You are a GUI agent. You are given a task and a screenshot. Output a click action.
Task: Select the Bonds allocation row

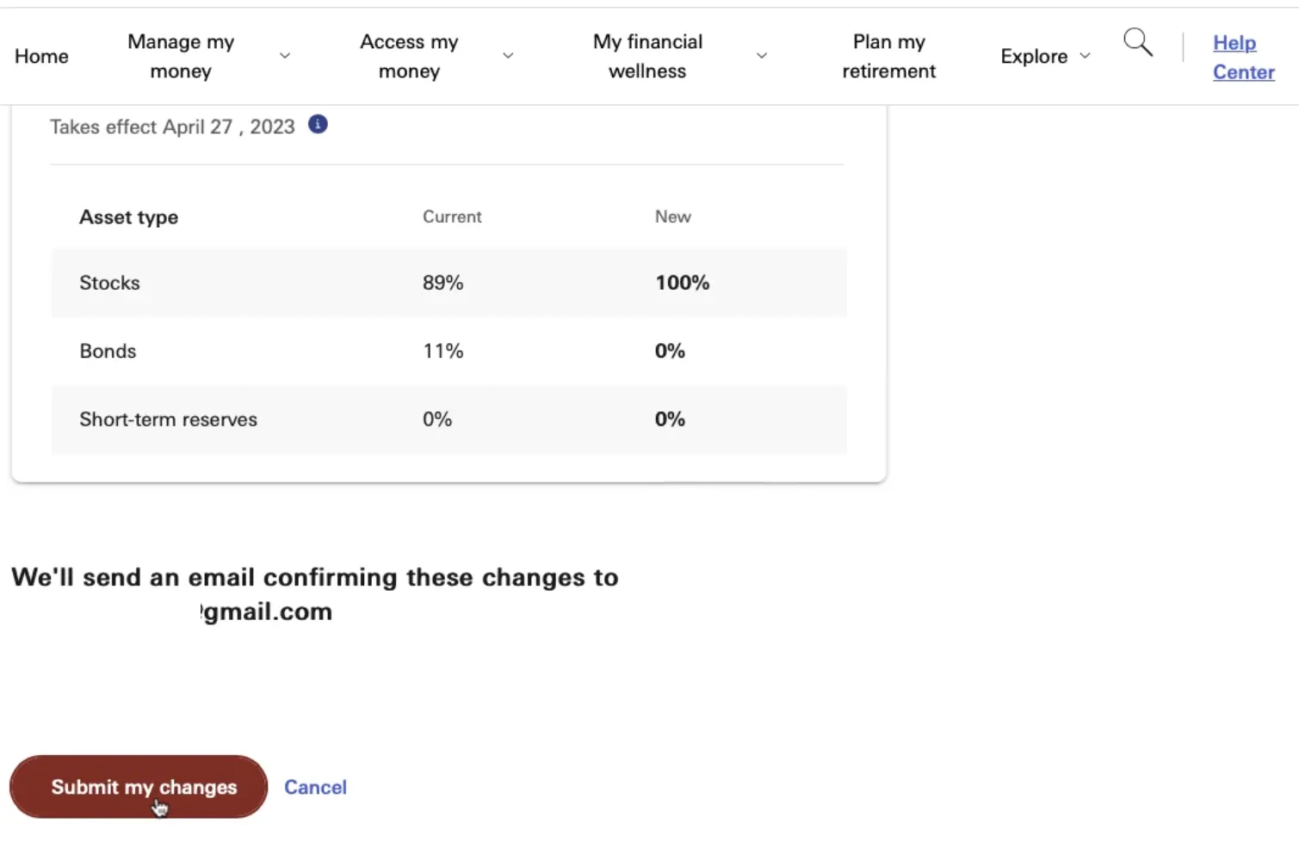coord(448,351)
